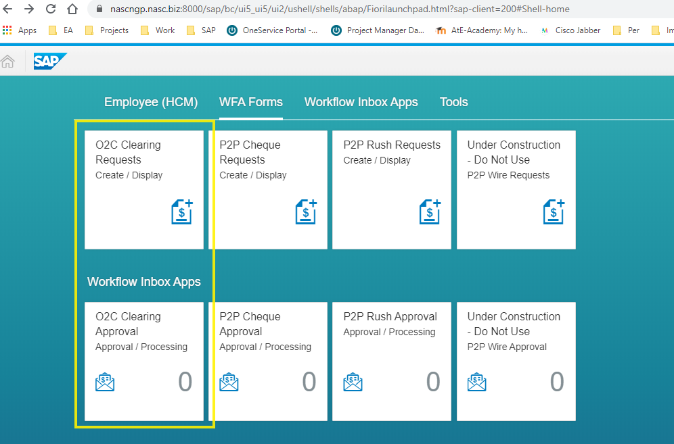Click 'Approval / Processing' under P2P Rush Approval
This screenshot has width=674, height=444.
(x=389, y=332)
